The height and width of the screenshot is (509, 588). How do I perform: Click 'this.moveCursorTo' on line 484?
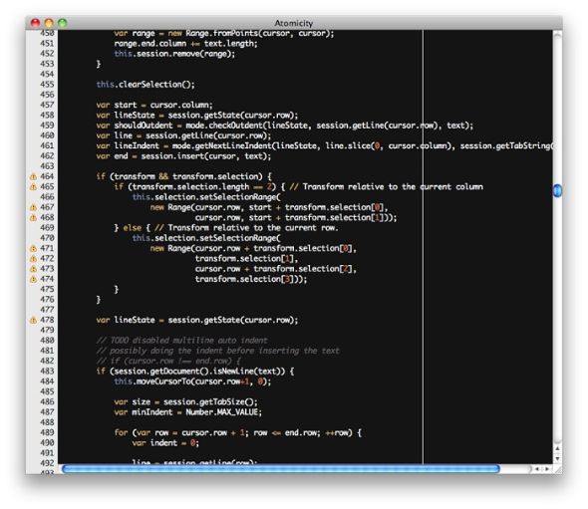click(154, 382)
